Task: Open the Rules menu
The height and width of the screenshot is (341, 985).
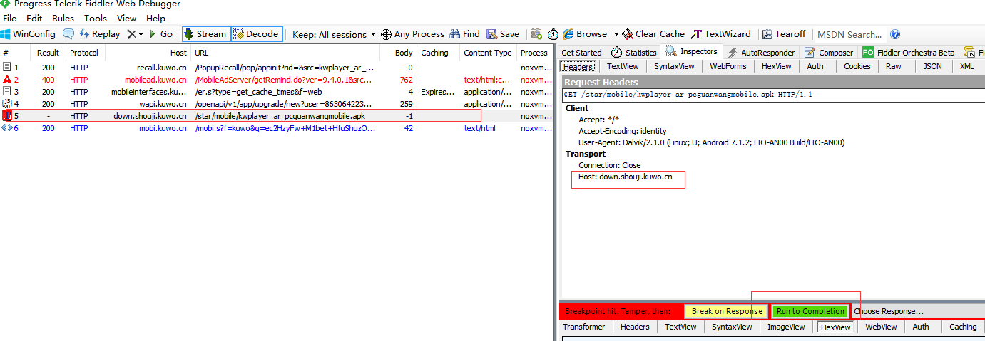Action: click(63, 19)
